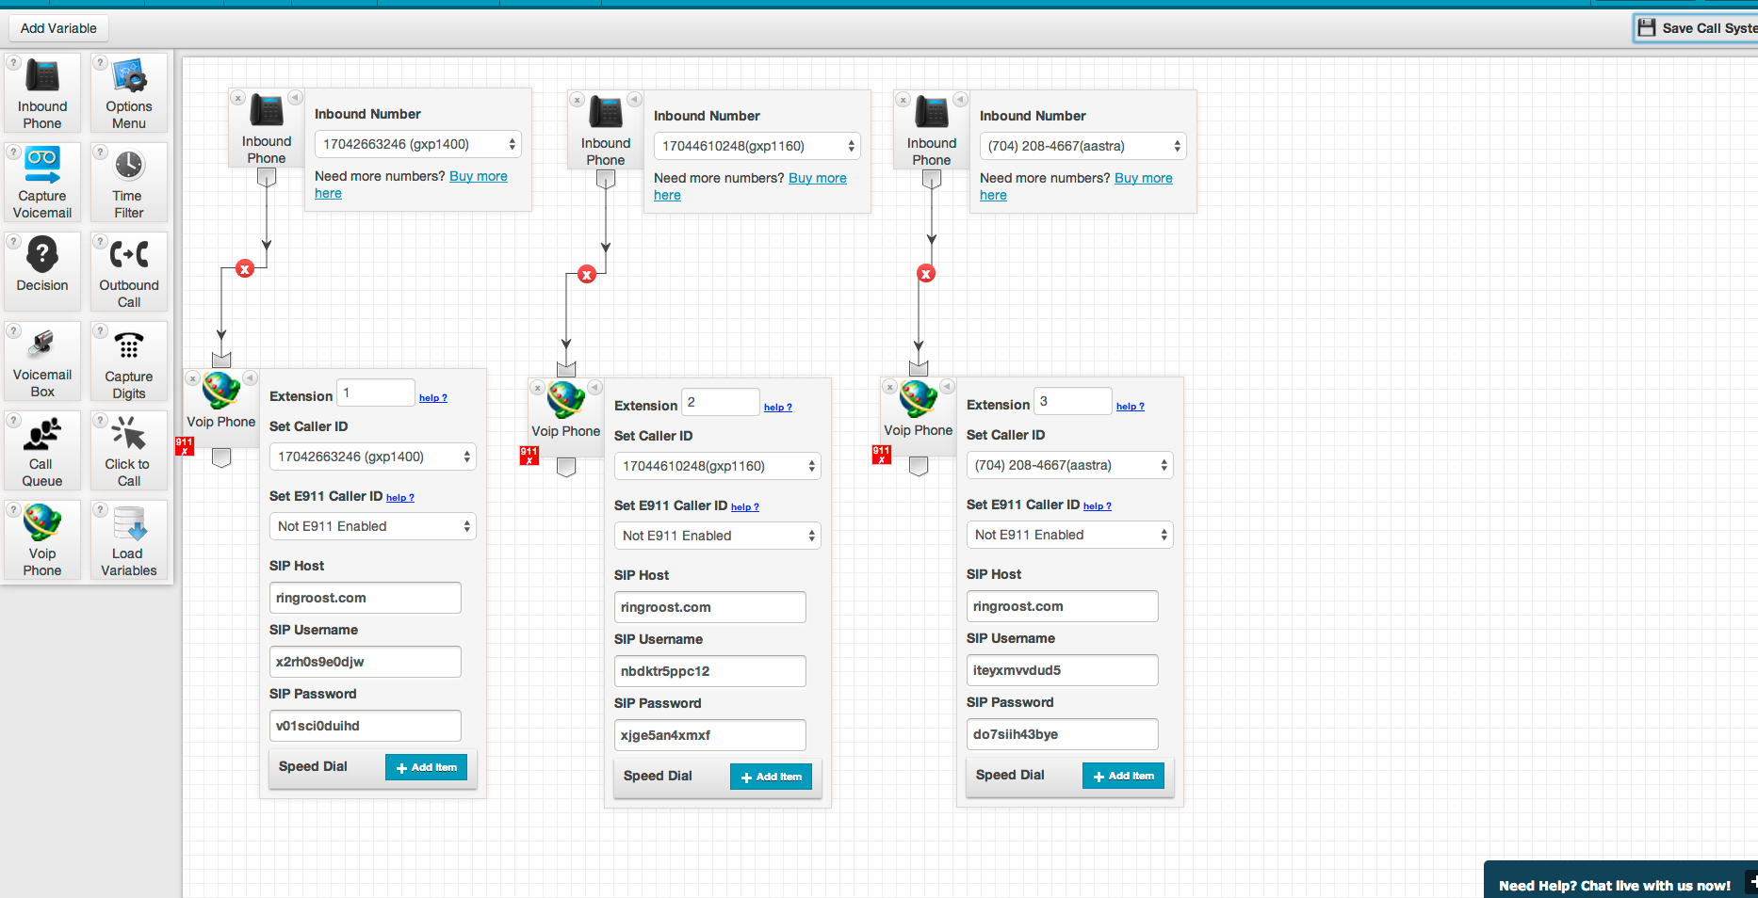The image size is (1758, 898).
Task: Open Inbound Number dropdown showing 17044610248(gxp1160)
Action: [757, 146]
